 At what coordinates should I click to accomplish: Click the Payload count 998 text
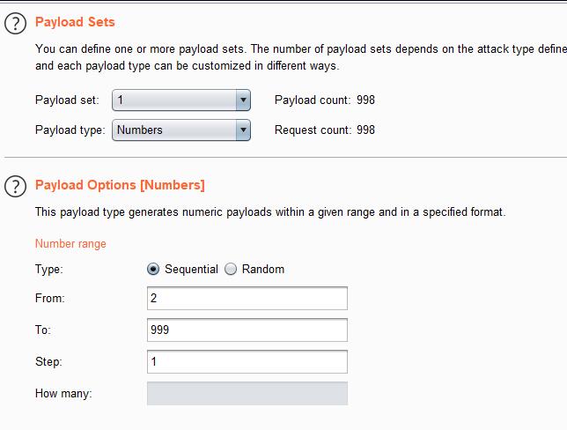pos(325,100)
